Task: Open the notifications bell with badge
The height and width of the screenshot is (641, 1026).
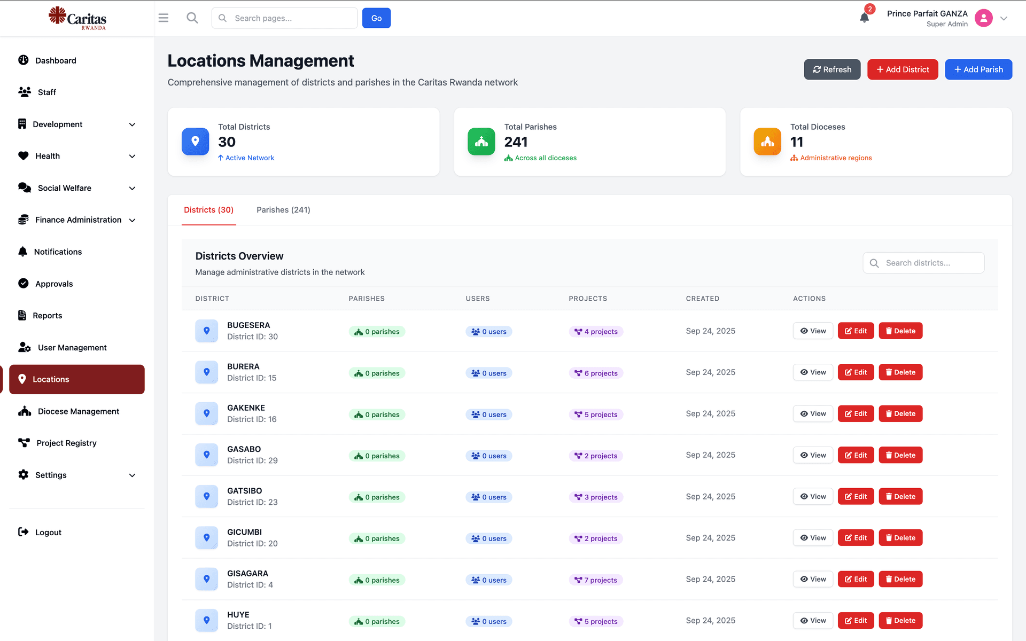Action: pyautogui.click(x=865, y=17)
